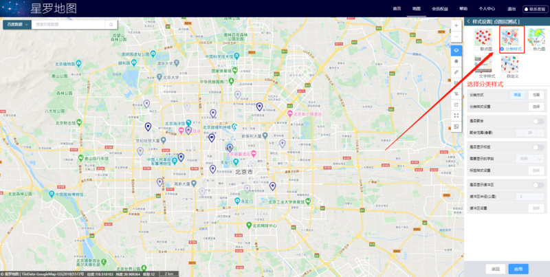Click 选择 beside 标签样式设置
The width and height of the screenshot is (550, 277).
pos(536,170)
